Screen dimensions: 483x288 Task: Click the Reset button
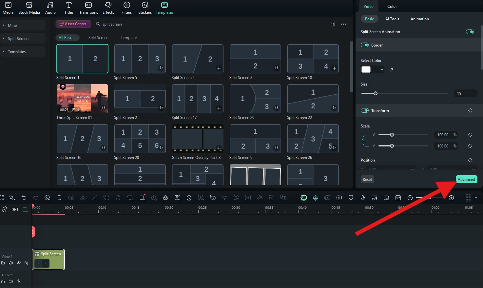[x=367, y=179]
